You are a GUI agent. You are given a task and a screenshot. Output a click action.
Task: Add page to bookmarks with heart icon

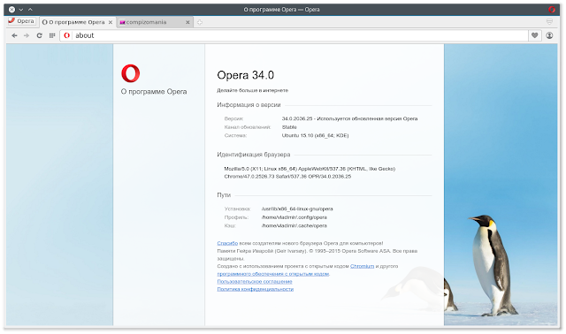point(534,35)
